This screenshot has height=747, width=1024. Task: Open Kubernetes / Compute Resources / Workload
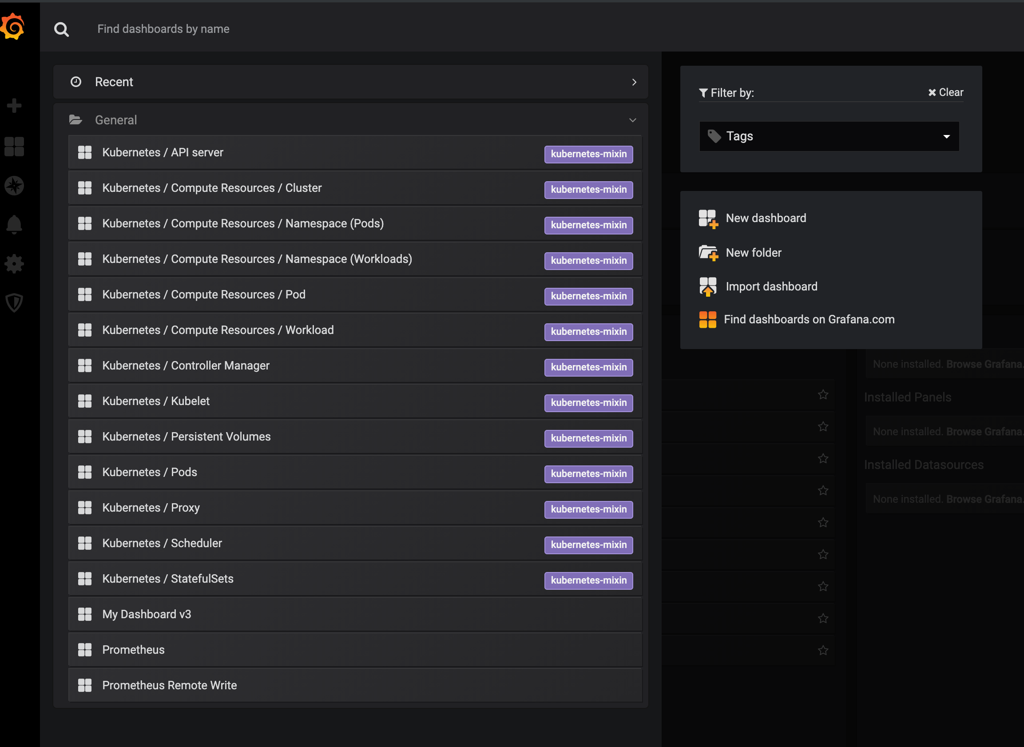[x=355, y=330]
